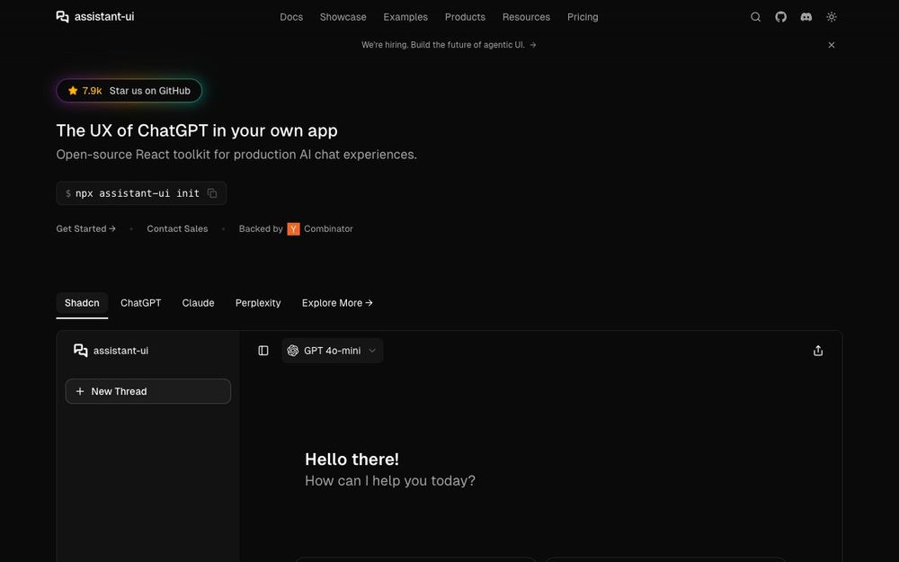Click the Star us on GitHub badge
This screenshot has height=562, width=899.
tap(129, 91)
